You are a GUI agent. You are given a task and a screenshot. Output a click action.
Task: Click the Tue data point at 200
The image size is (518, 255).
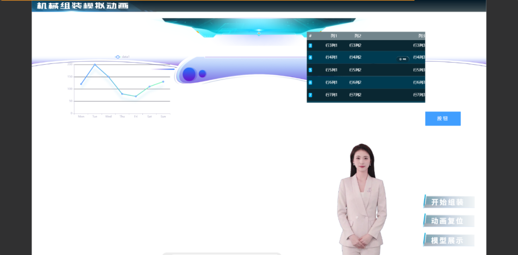(x=95, y=65)
